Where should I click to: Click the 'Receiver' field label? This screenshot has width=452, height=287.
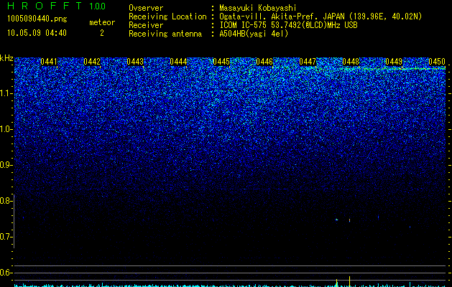tap(146, 25)
